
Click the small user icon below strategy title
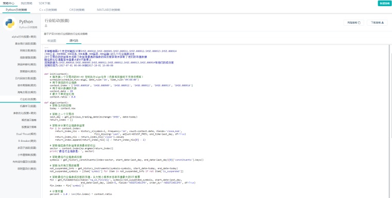[x=46, y=25]
